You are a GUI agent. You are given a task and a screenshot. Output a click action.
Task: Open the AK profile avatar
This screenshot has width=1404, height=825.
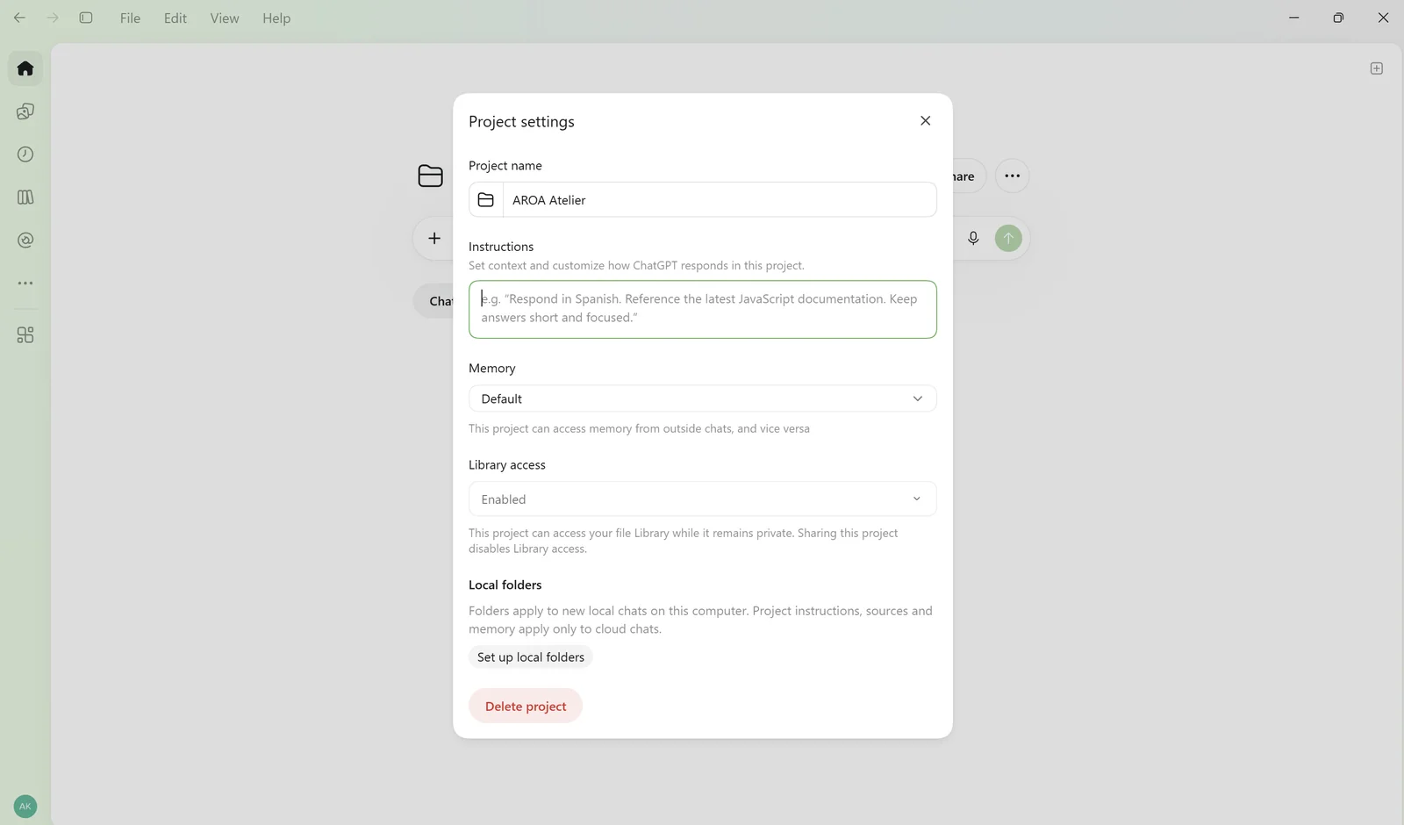tap(25, 807)
